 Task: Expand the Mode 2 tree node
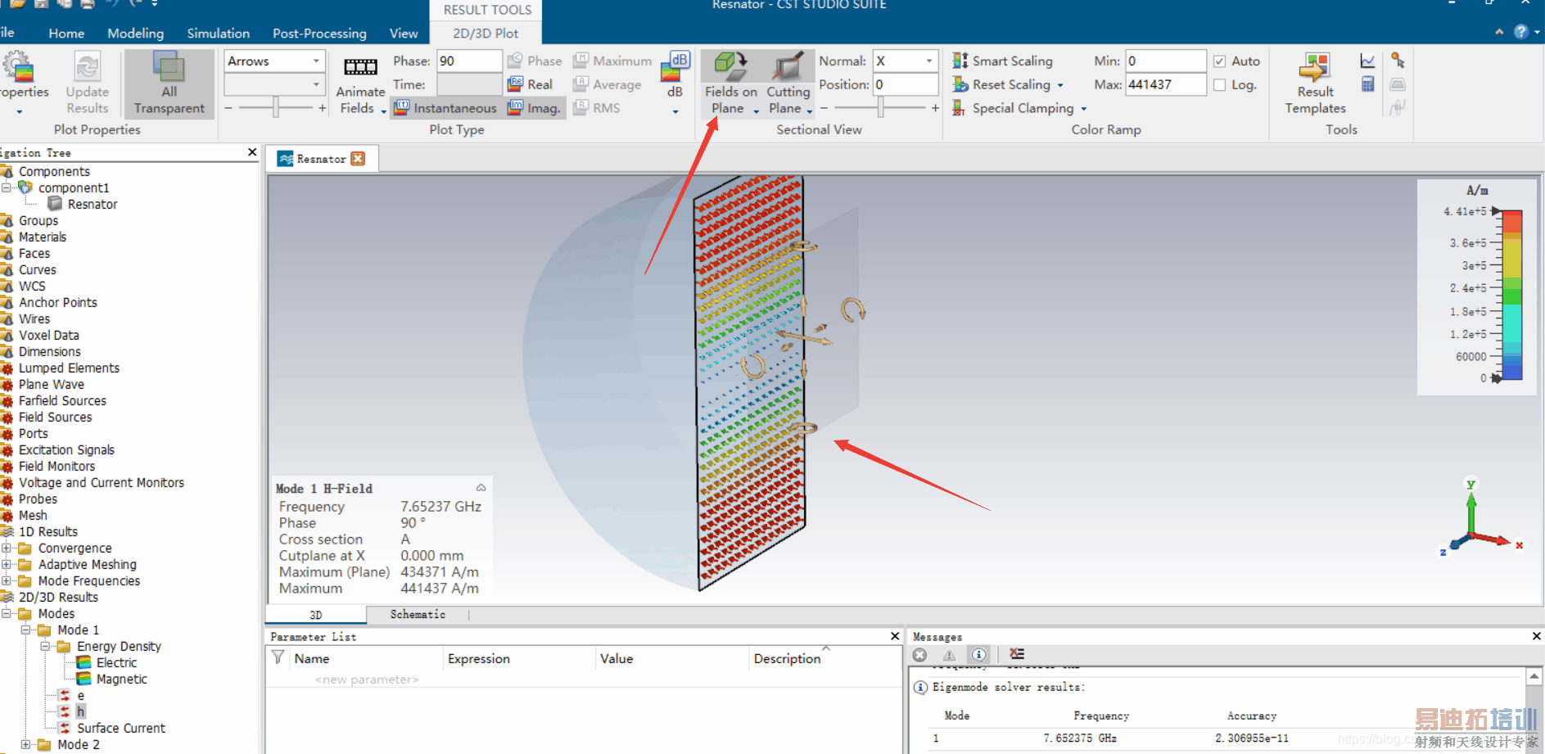26,745
